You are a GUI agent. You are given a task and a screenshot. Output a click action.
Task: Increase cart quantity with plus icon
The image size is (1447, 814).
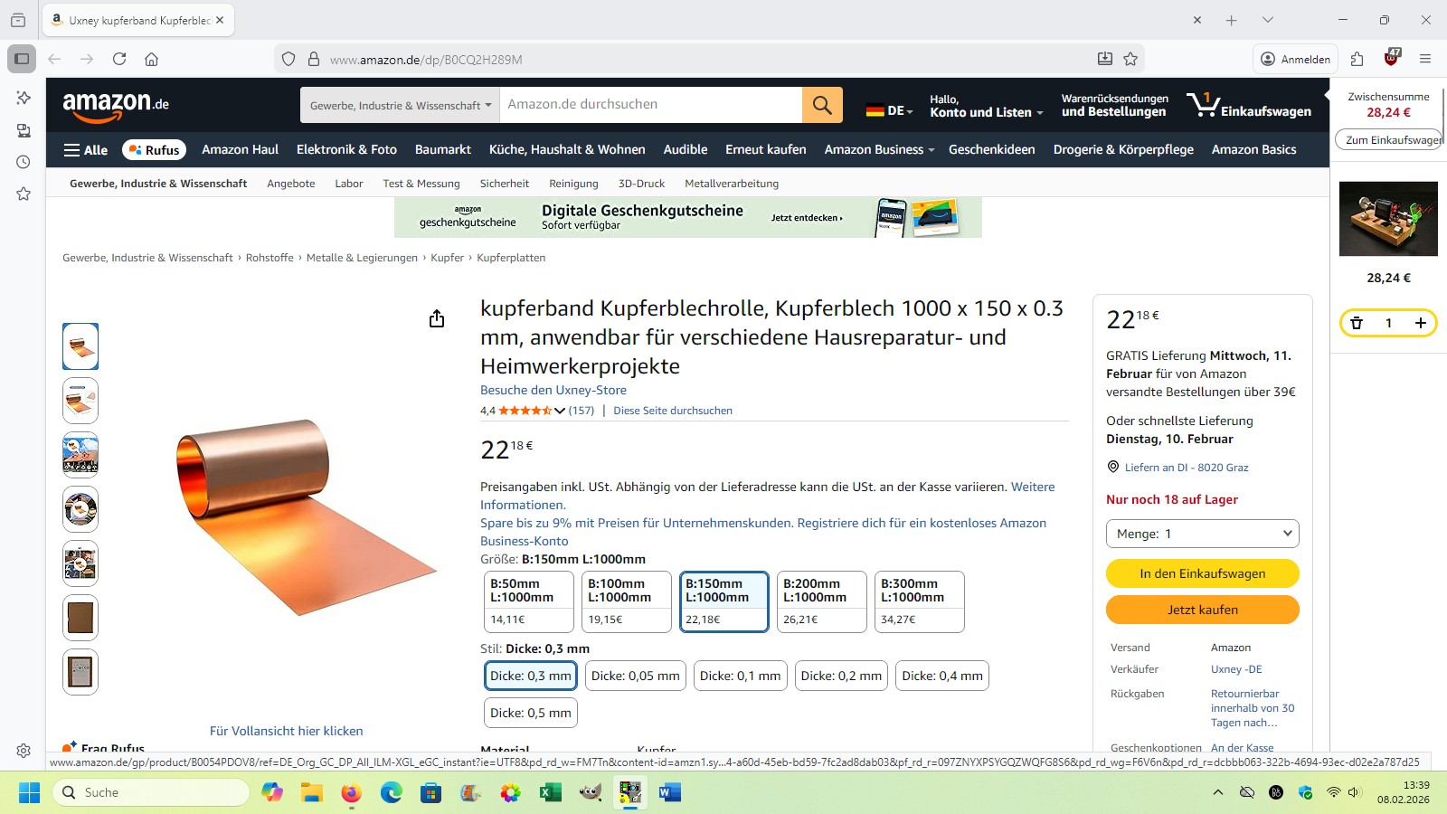pyautogui.click(x=1421, y=323)
